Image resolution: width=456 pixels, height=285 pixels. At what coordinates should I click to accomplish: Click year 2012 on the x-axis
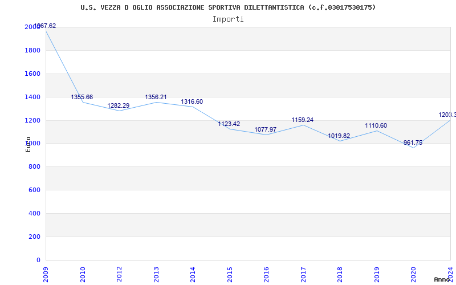coord(120,274)
